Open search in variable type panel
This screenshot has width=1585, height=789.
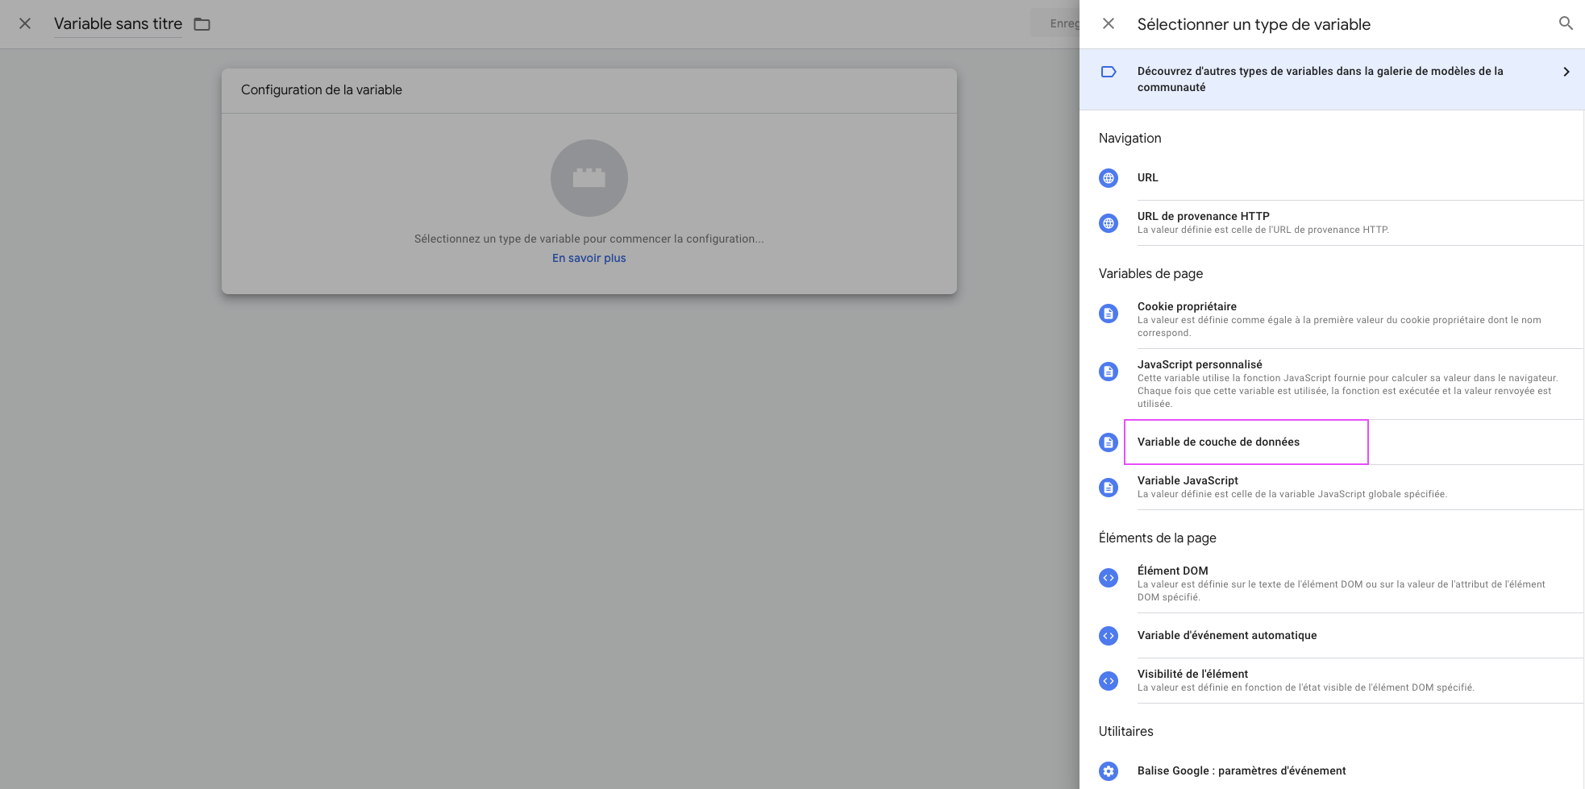[x=1566, y=23]
